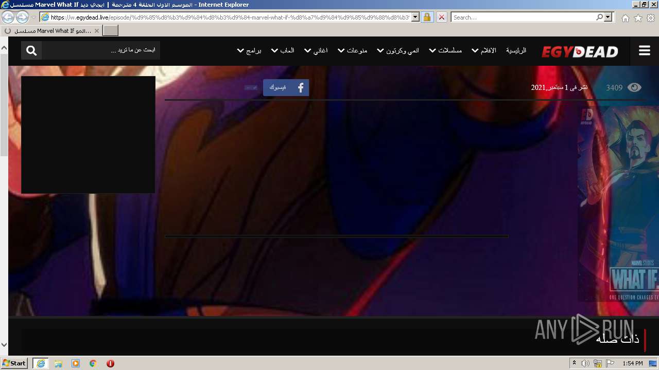Click the eye views icon next to 3409
The width and height of the screenshot is (659, 370).
click(x=634, y=87)
